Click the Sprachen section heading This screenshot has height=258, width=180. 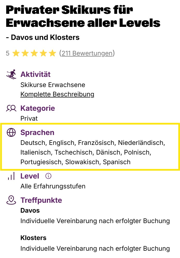37,132
